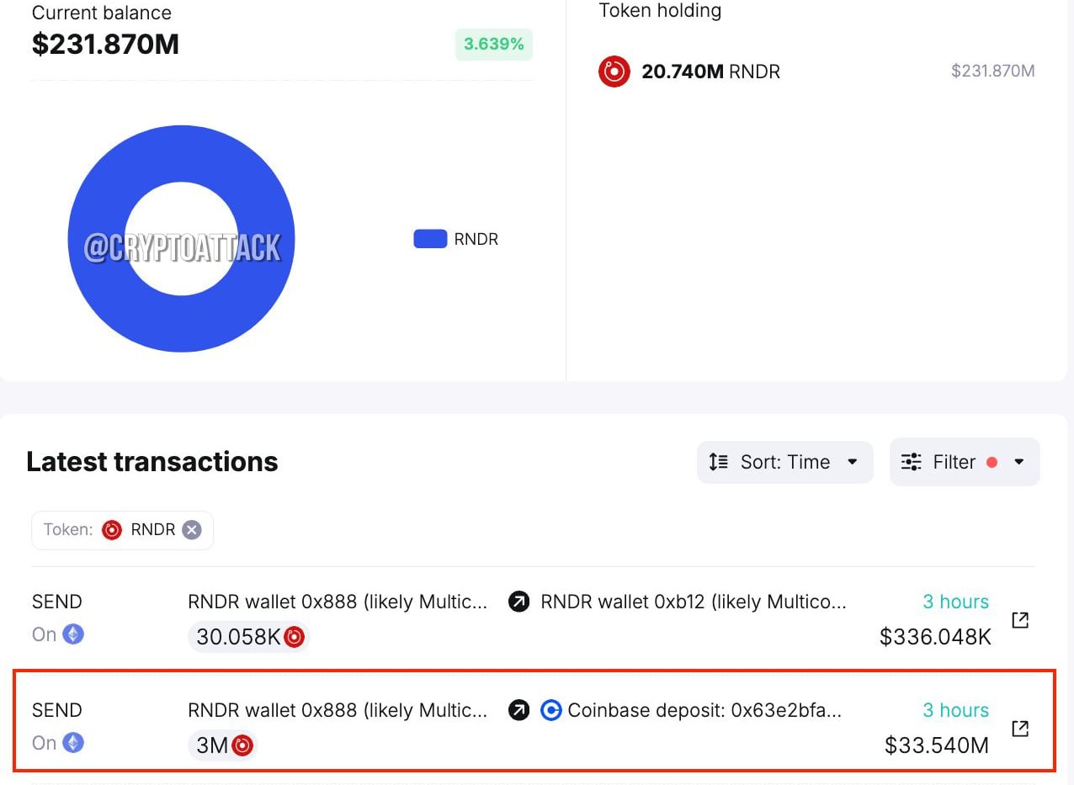Remove the RNDR token filter chip

192,530
